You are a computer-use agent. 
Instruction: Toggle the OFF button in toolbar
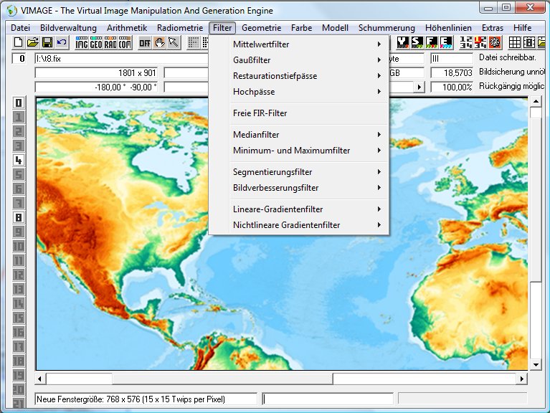(145, 43)
